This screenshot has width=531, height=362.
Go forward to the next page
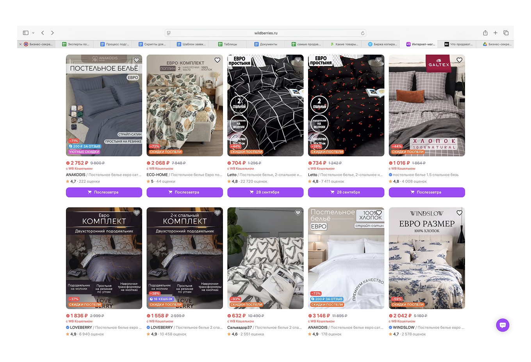click(x=52, y=33)
